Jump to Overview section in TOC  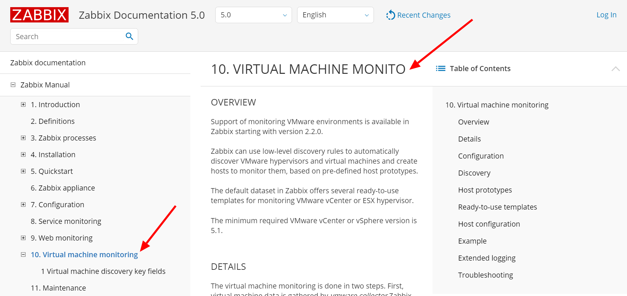click(x=473, y=122)
